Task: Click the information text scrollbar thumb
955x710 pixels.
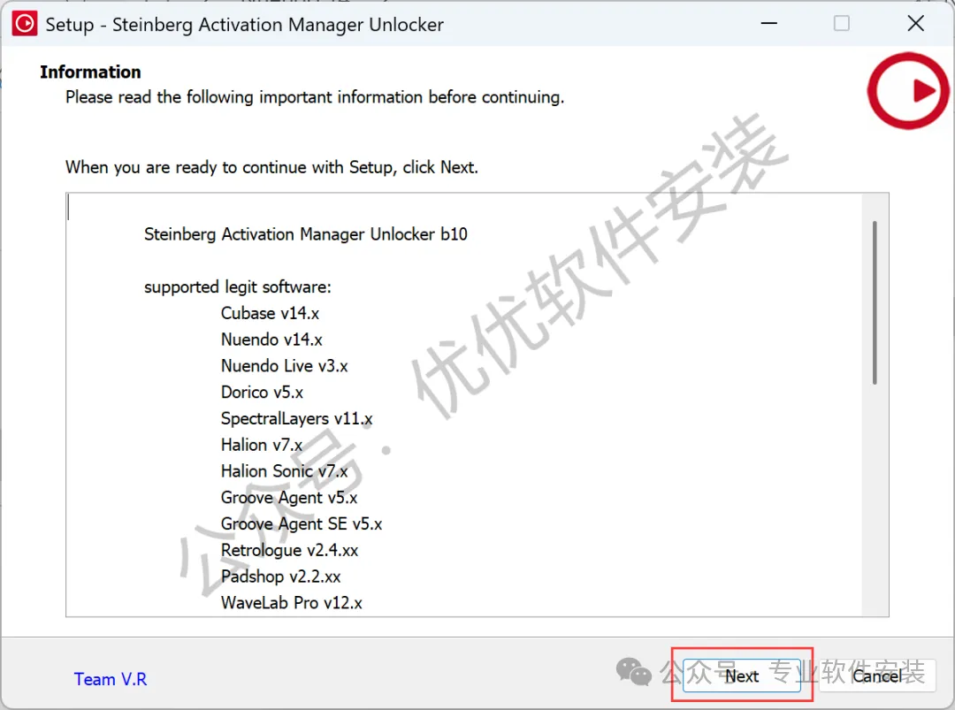Action: 875,302
